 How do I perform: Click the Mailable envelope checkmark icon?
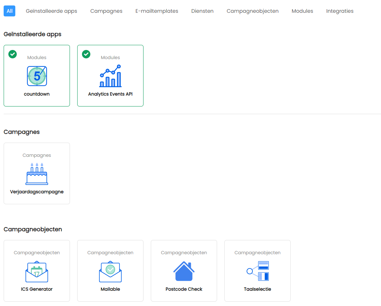point(110,271)
